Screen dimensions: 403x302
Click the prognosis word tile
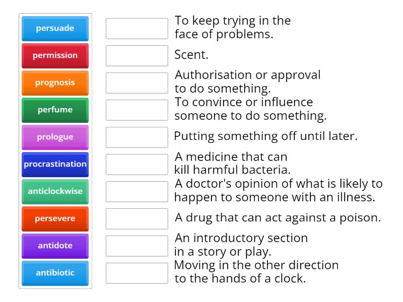(x=54, y=83)
